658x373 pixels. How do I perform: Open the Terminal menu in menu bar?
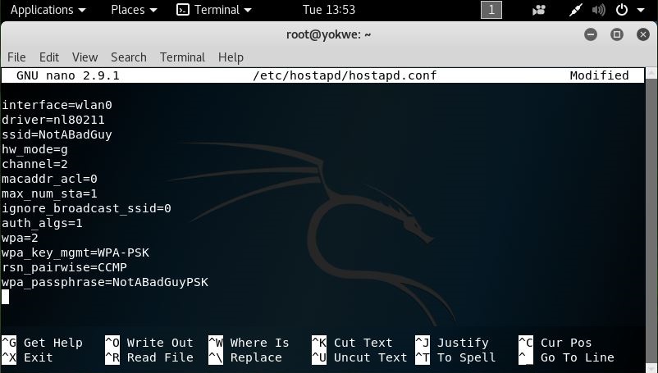point(182,57)
